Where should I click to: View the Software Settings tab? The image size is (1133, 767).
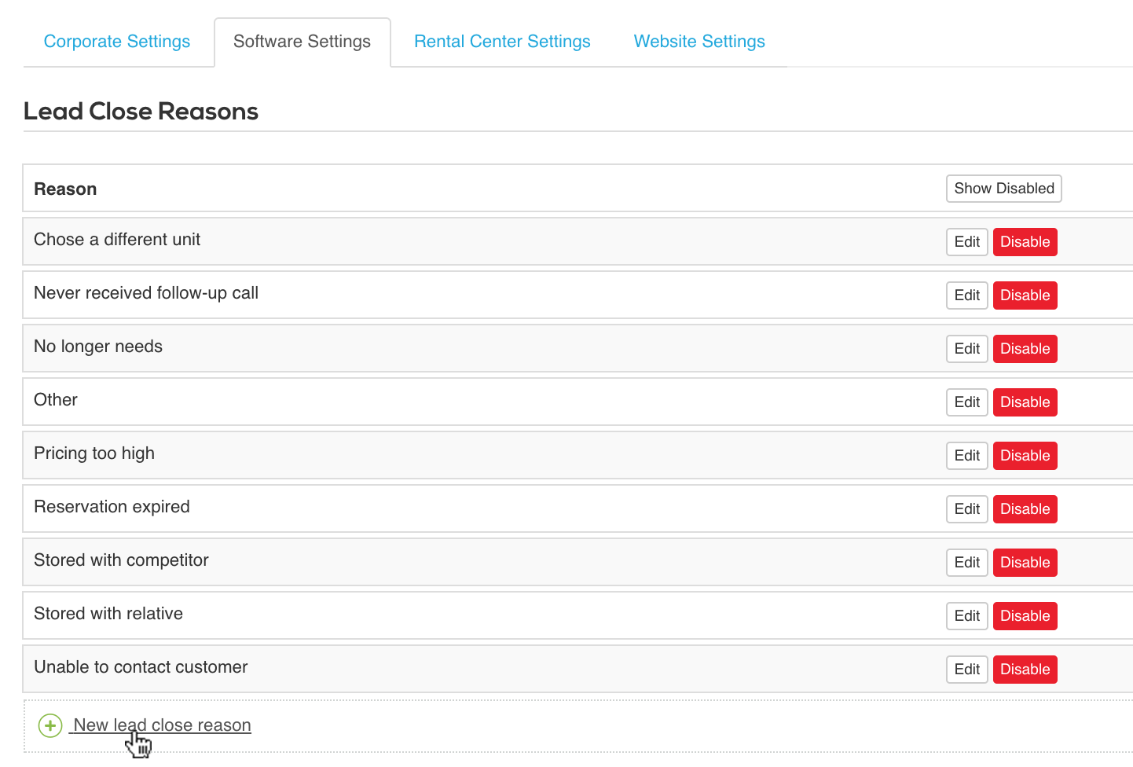[302, 41]
